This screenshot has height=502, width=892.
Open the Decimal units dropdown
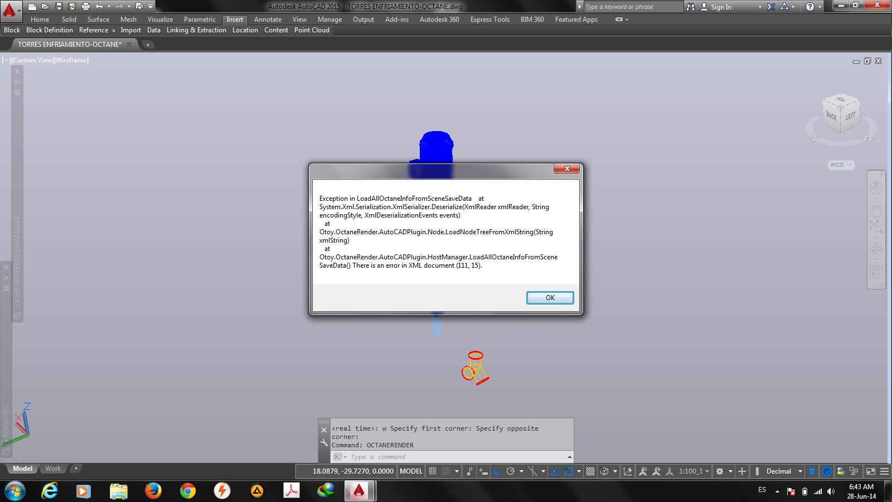[784, 471]
